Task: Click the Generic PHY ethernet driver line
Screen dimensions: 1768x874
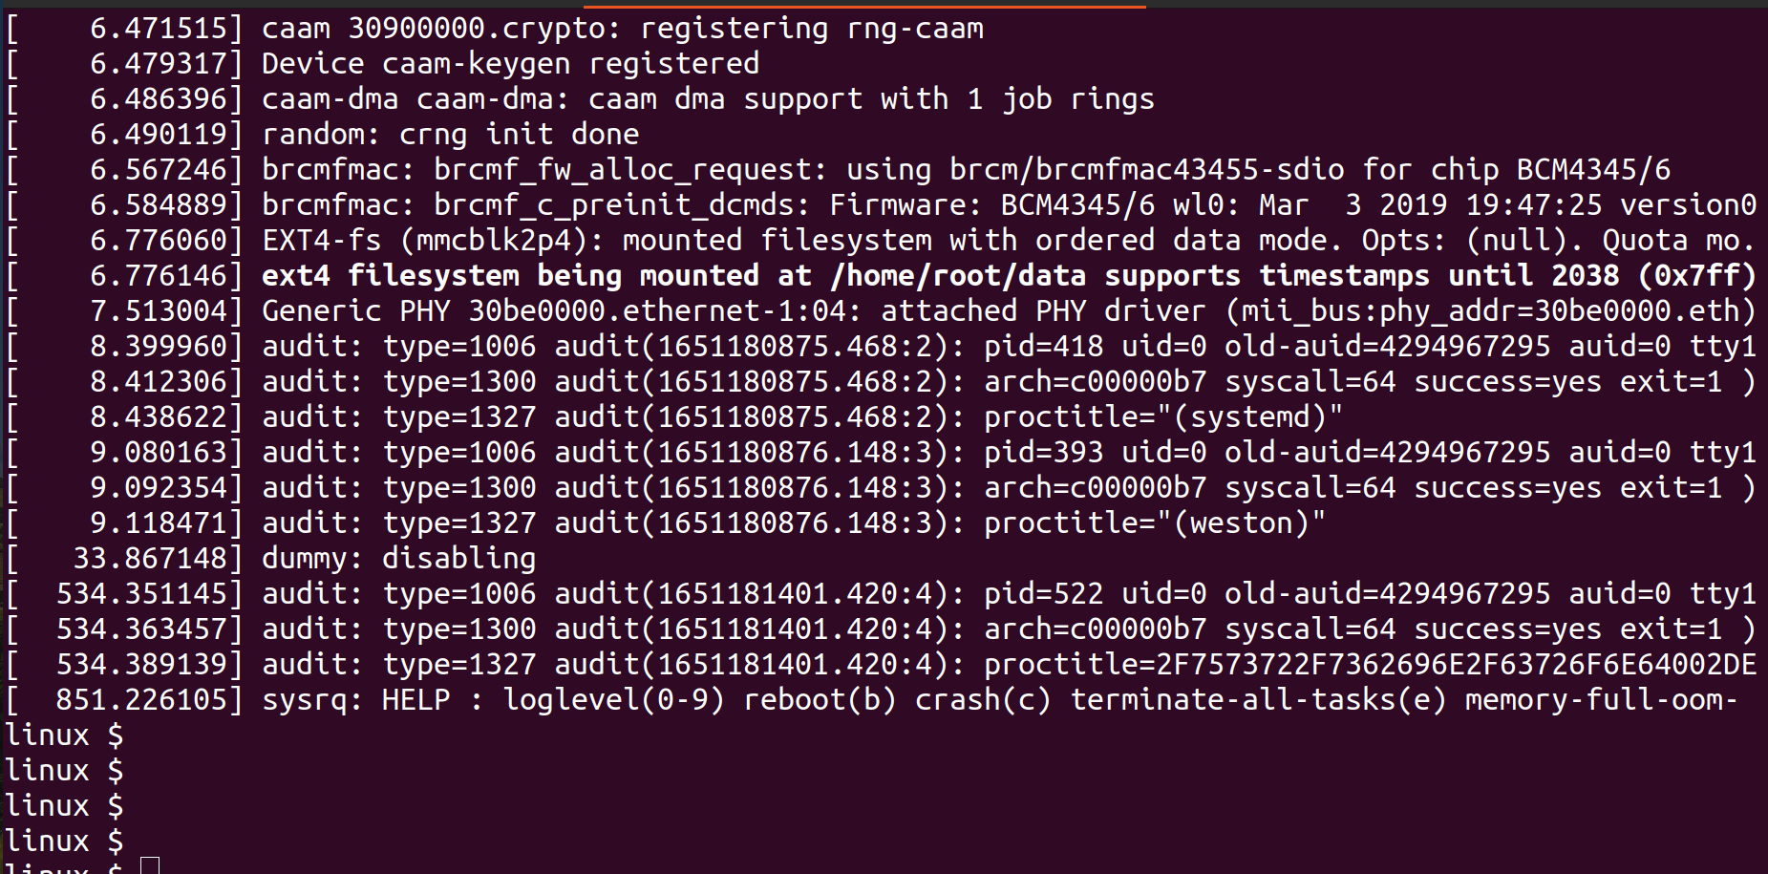Action: point(1008,311)
